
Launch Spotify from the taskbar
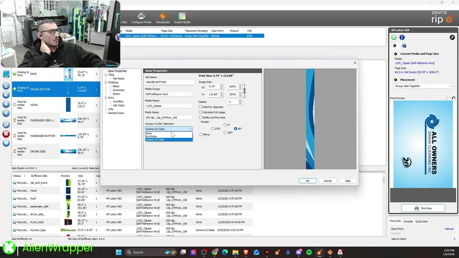309,252
